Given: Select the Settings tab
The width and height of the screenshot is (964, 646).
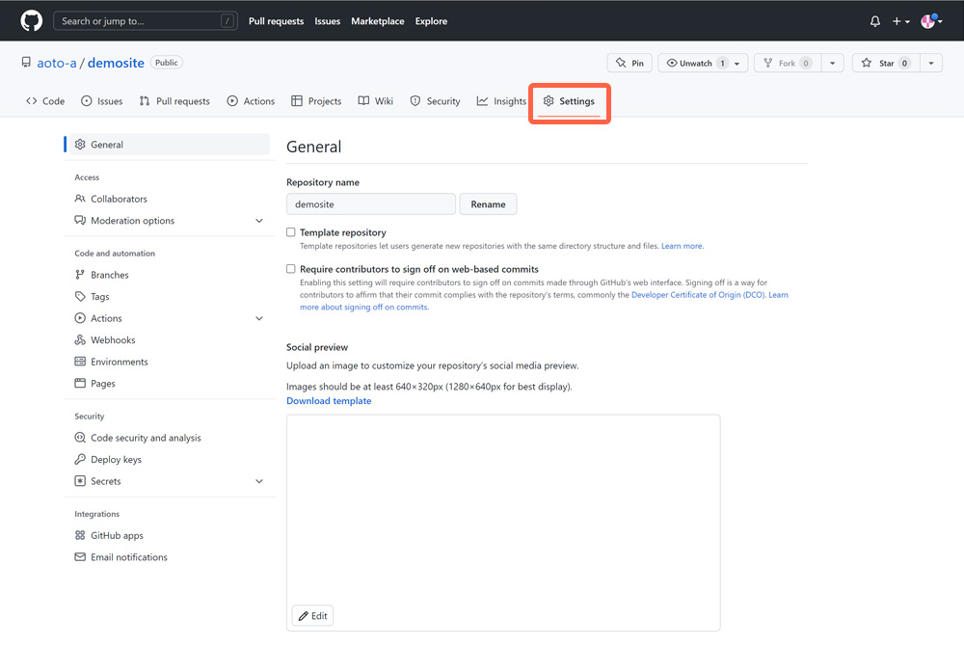Looking at the screenshot, I should coord(569,101).
